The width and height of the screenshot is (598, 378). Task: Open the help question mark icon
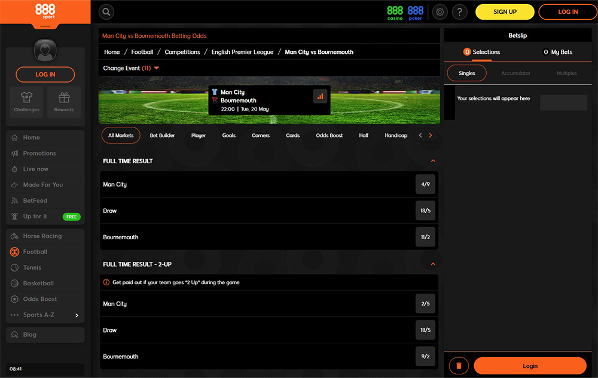point(459,12)
